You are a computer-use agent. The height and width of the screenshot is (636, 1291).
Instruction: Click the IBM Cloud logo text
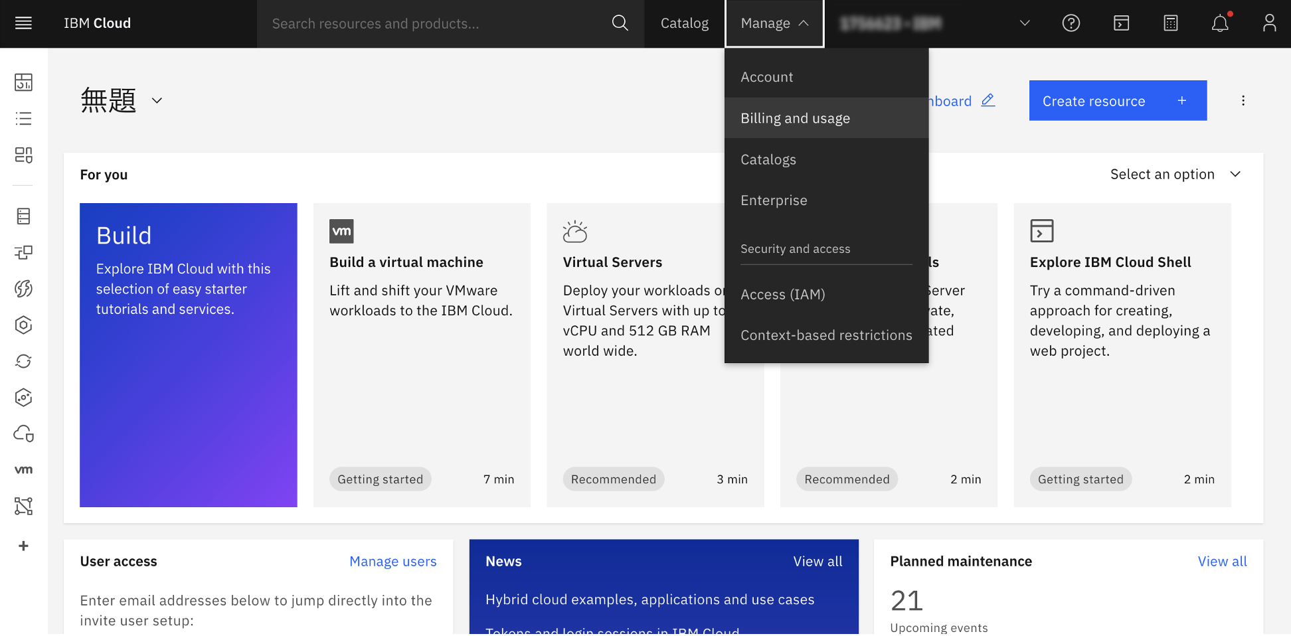coord(97,23)
